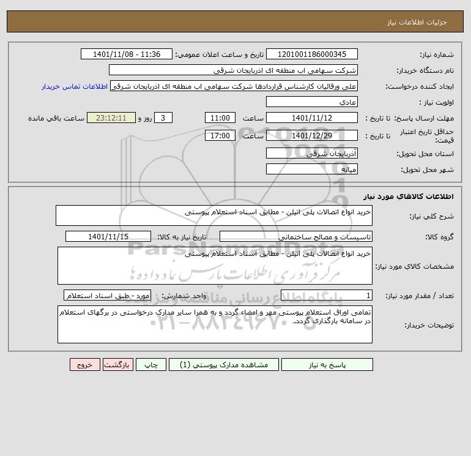Screen dimensions: 471x456
Task: Click the تعداد / مقدار مورد نیاز label
Action: pos(420,296)
